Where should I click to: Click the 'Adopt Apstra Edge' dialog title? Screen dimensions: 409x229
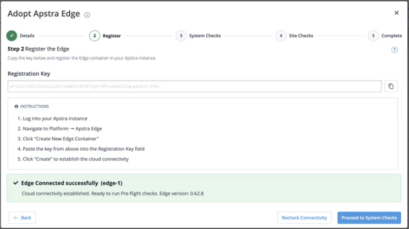pos(43,14)
